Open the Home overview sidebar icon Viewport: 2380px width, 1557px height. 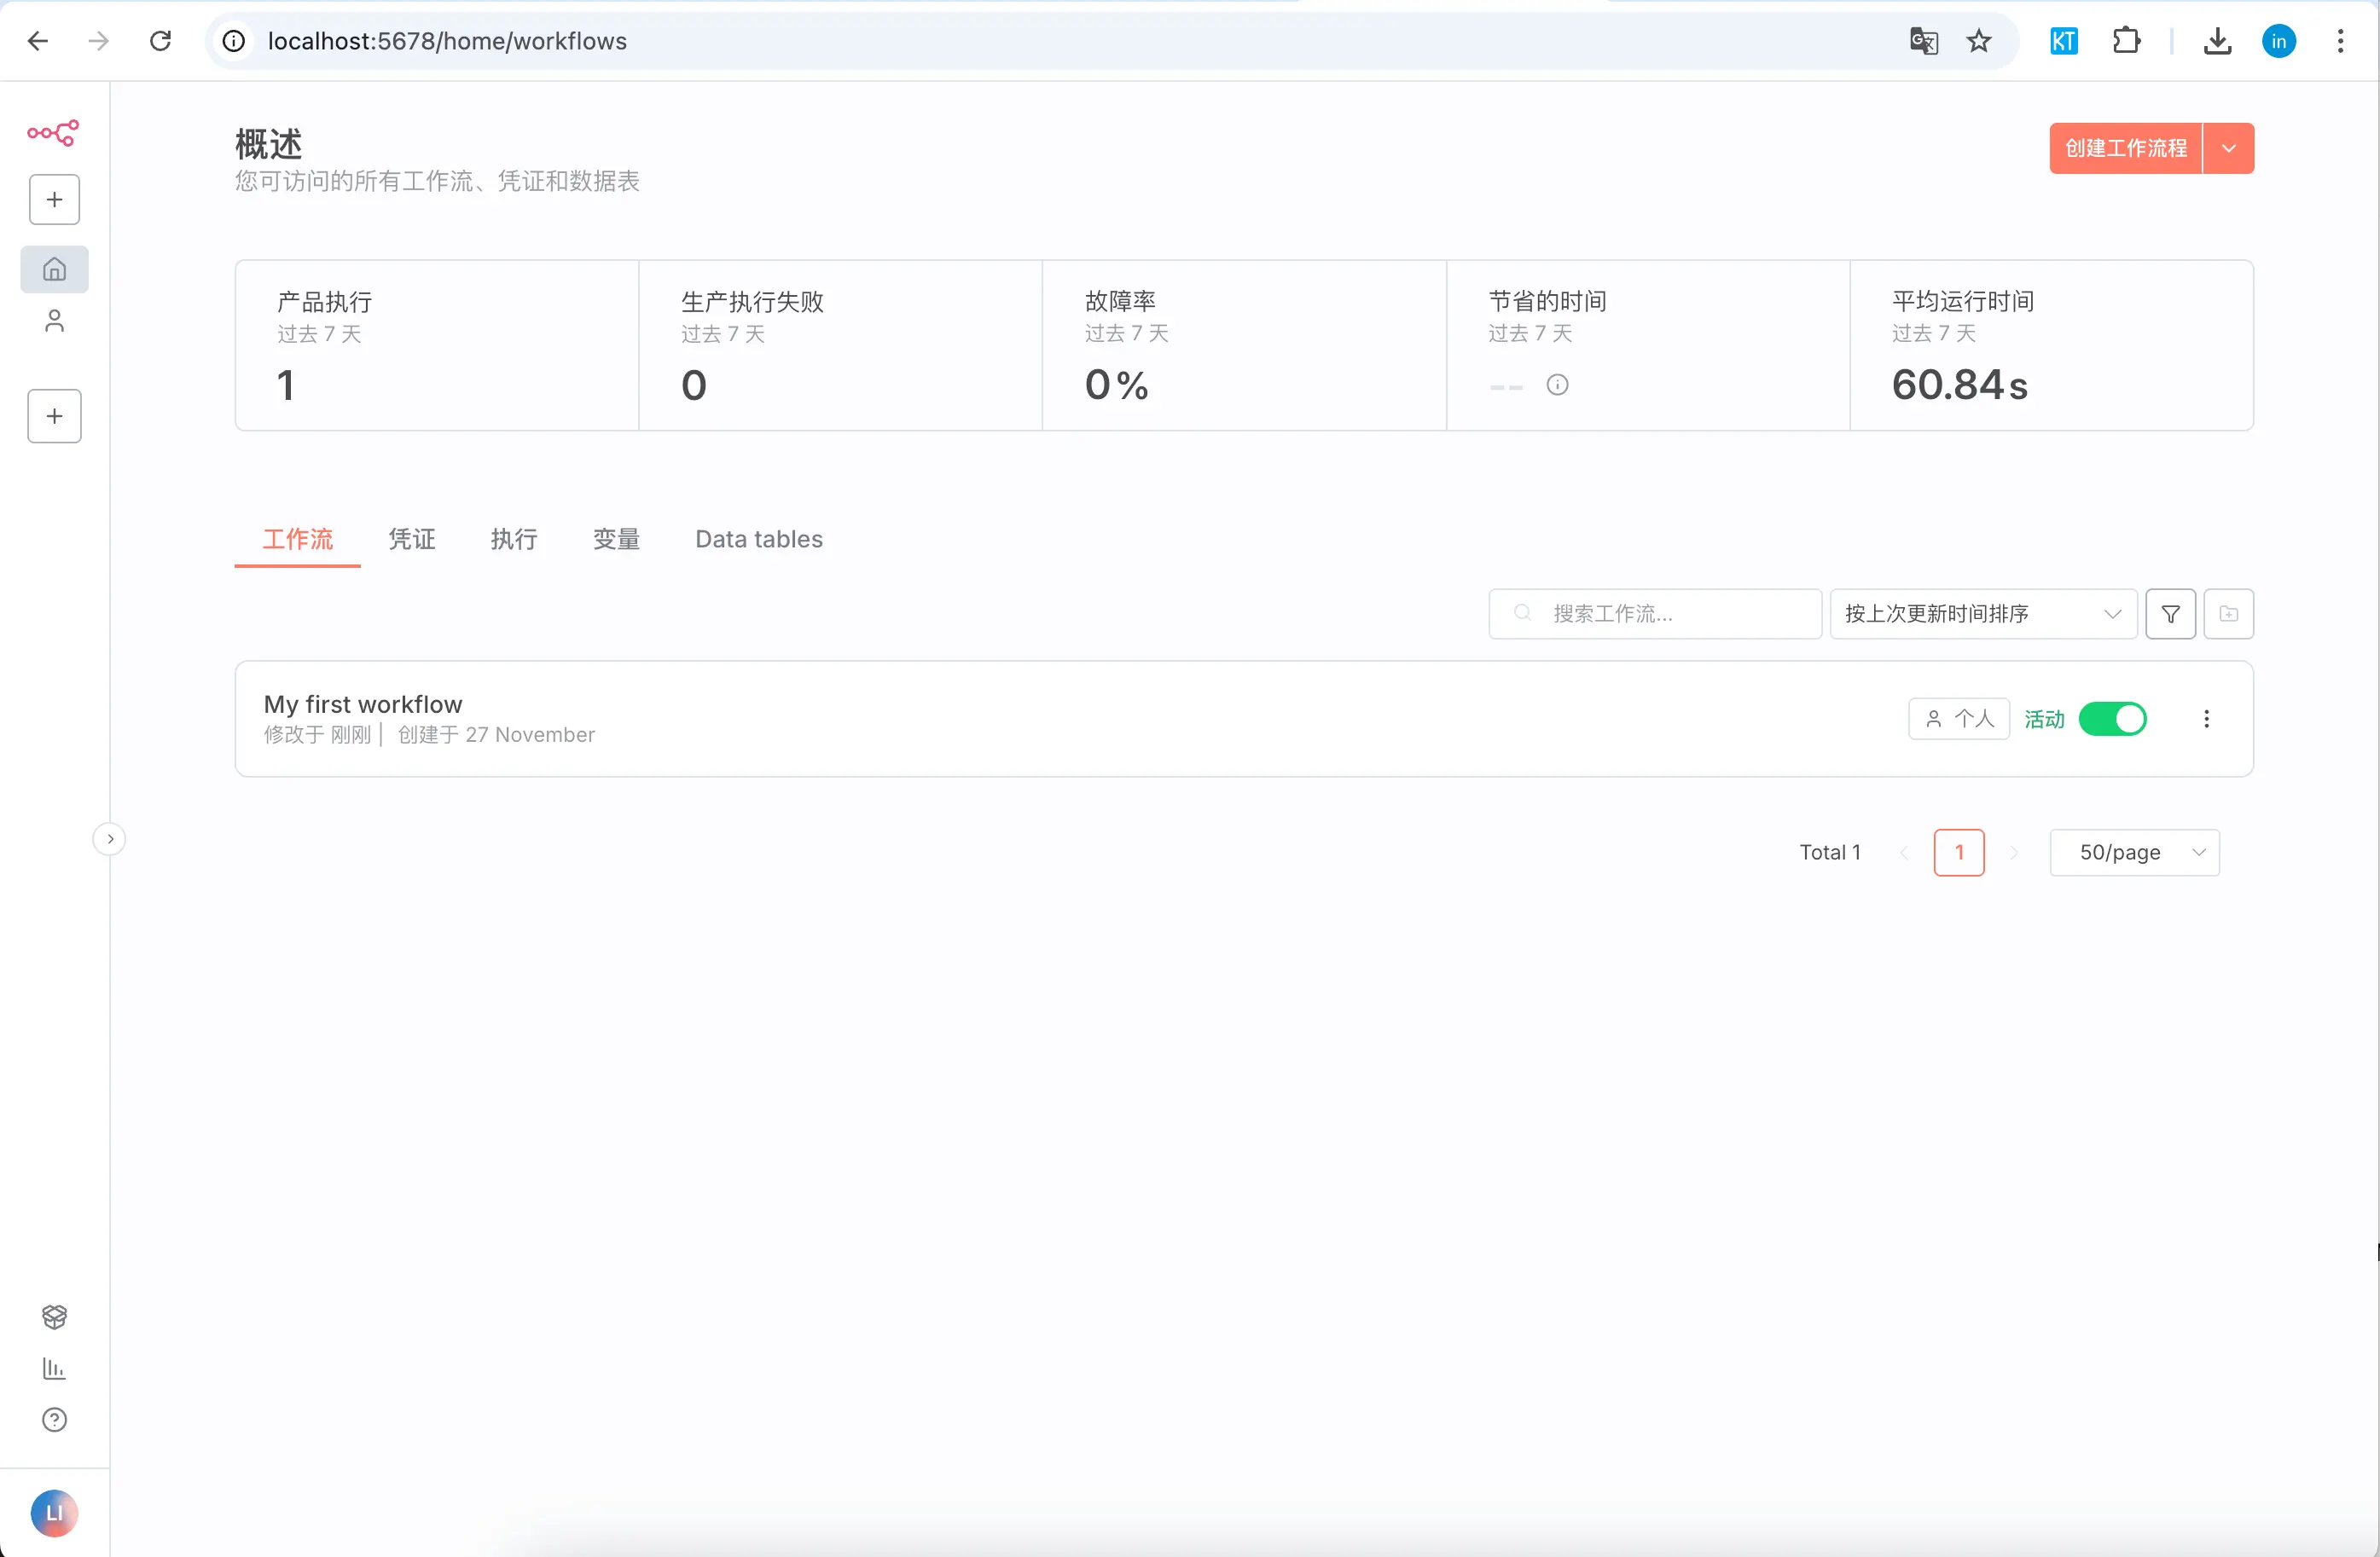pyautogui.click(x=54, y=269)
